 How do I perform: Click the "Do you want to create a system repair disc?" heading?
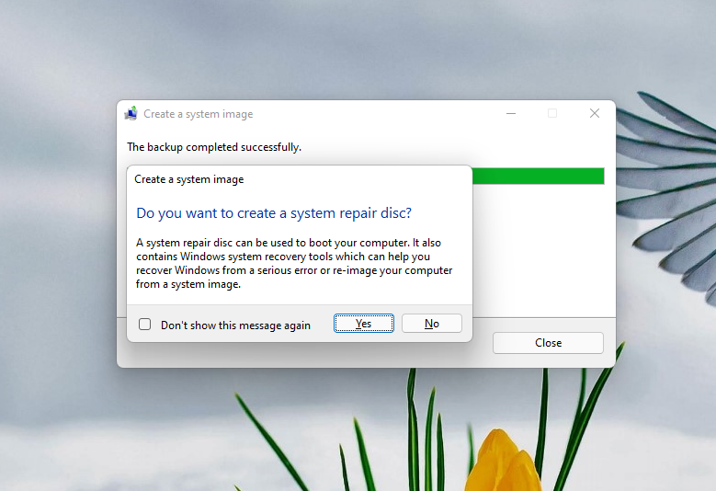[x=274, y=212]
